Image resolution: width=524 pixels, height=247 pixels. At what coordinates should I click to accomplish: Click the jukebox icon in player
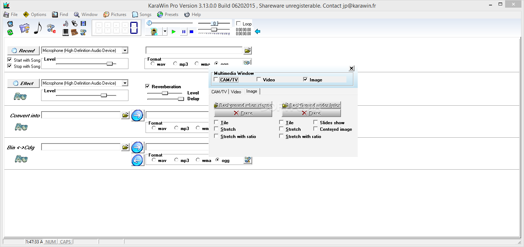click(154, 32)
